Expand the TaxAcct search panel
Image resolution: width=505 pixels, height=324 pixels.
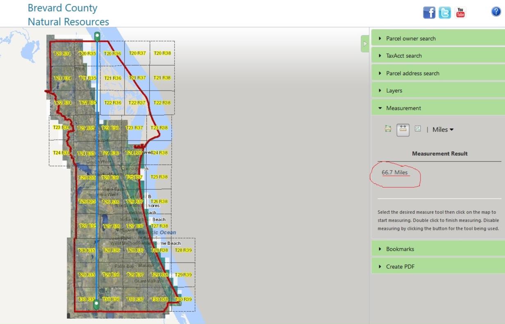click(438, 56)
